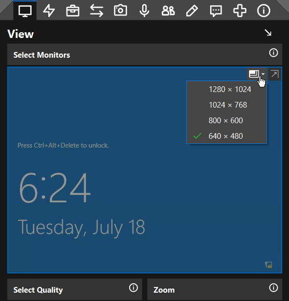Open the information circle tab in toolbar
This screenshot has width=289, height=301.
pos(264,10)
